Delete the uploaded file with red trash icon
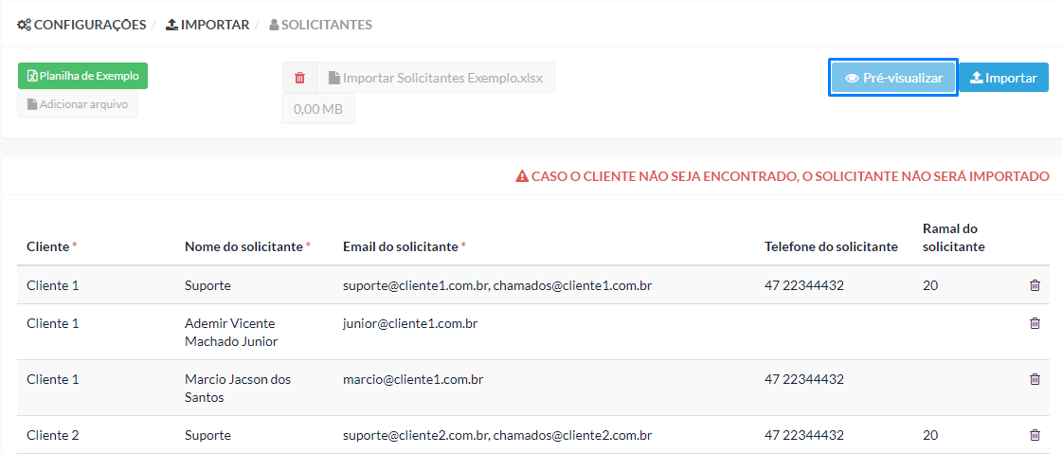The image size is (1062, 454). pyautogui.click(x=300, y=78)
